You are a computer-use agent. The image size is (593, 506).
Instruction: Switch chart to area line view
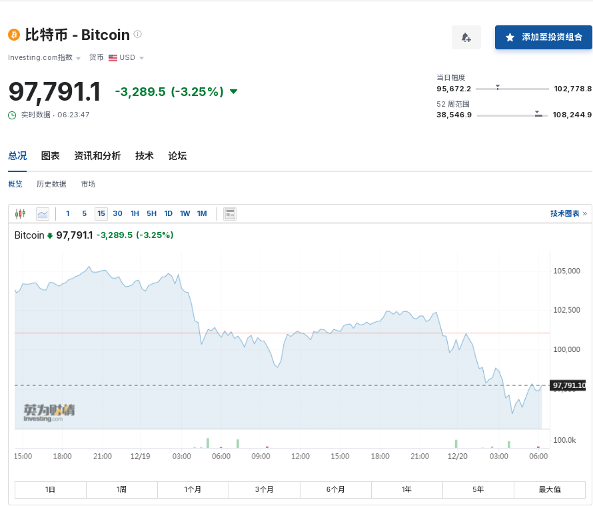coord(43,213)
